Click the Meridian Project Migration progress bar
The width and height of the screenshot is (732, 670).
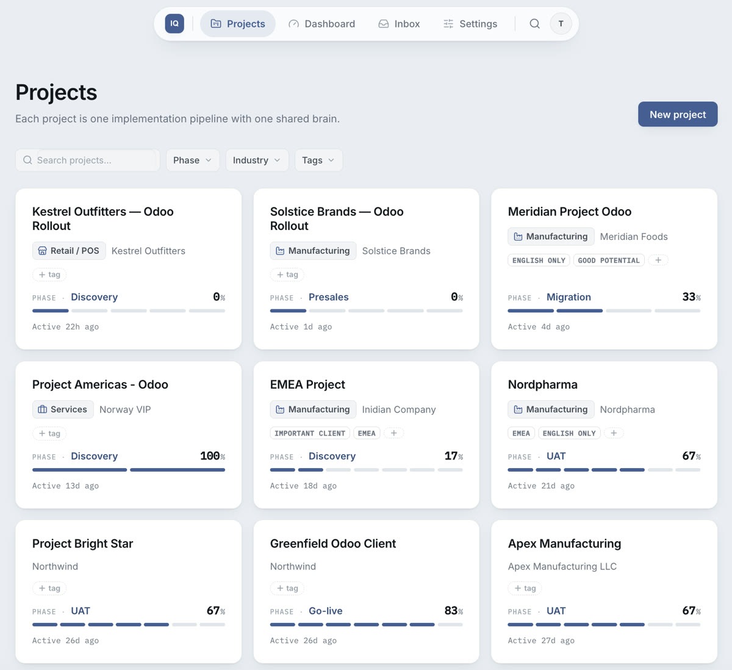pos(605,311)
